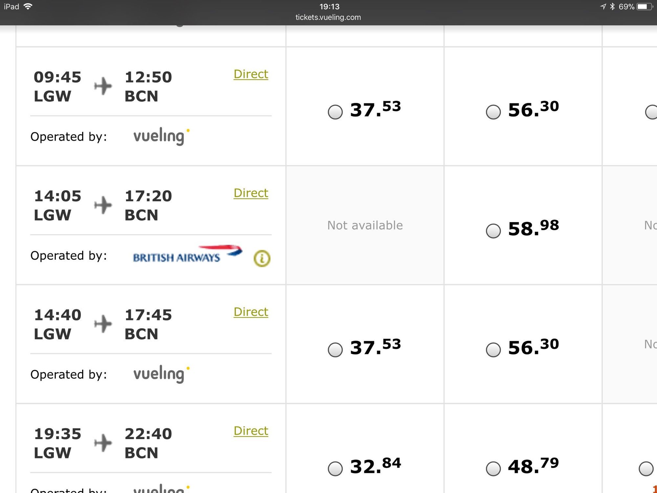657x493 pixels.
Task: Open the Direct link for the 09:45 flight
Action: (251, 74)
